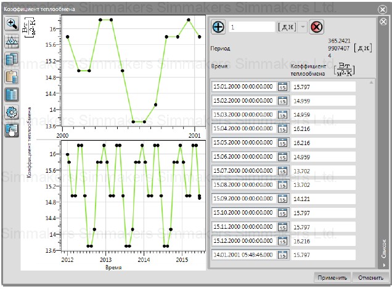Click the graph peaks analysis icon
This screenshot has height=289, width=392.
pos(12,41)
